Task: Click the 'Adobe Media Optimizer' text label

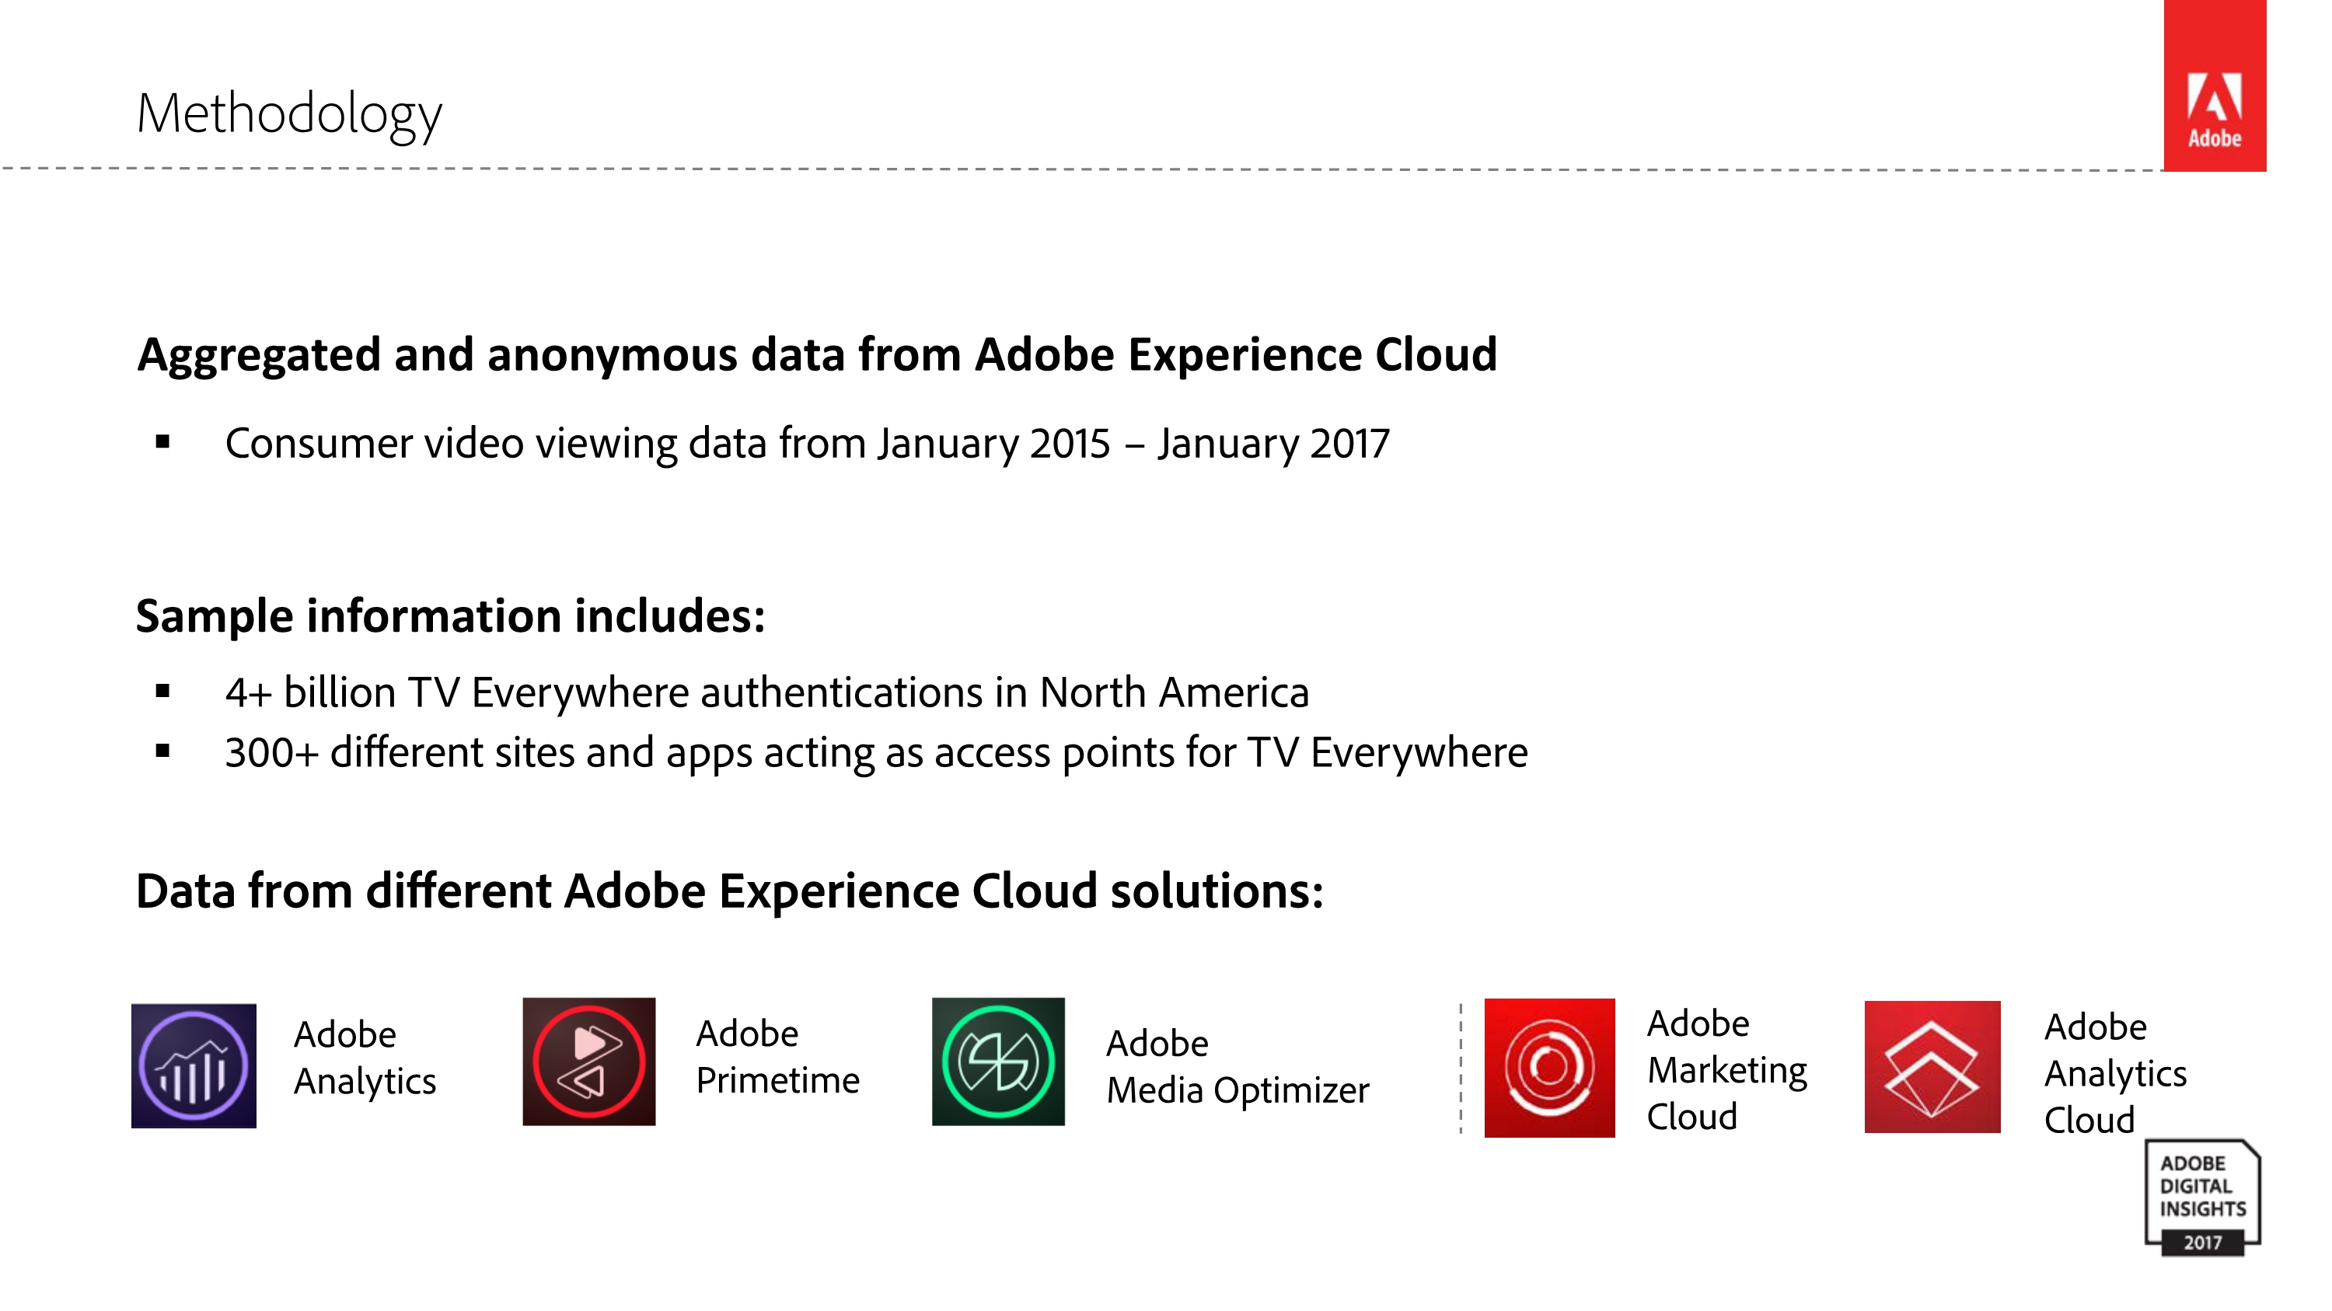Action: pyautogui.click(x=1237, y=1067)
